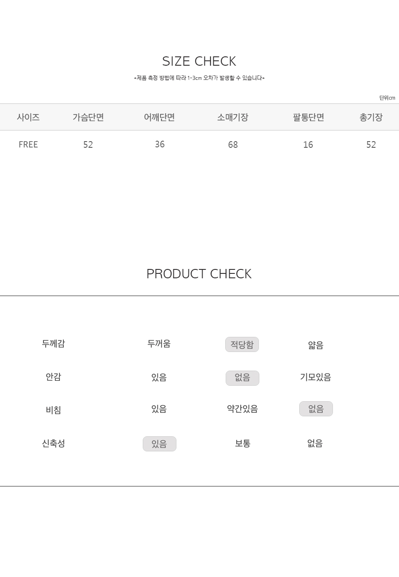Select the 기모있음 lining option
399x577 pixels.
pyautogui.click(x=316, y=377)
